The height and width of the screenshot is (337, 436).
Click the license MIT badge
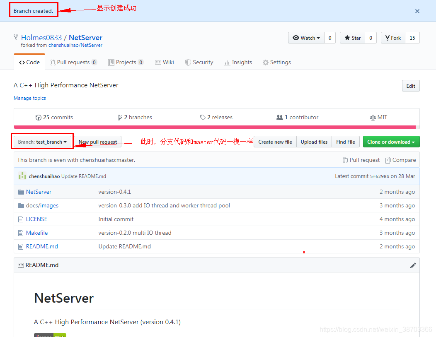pos(50,335)
